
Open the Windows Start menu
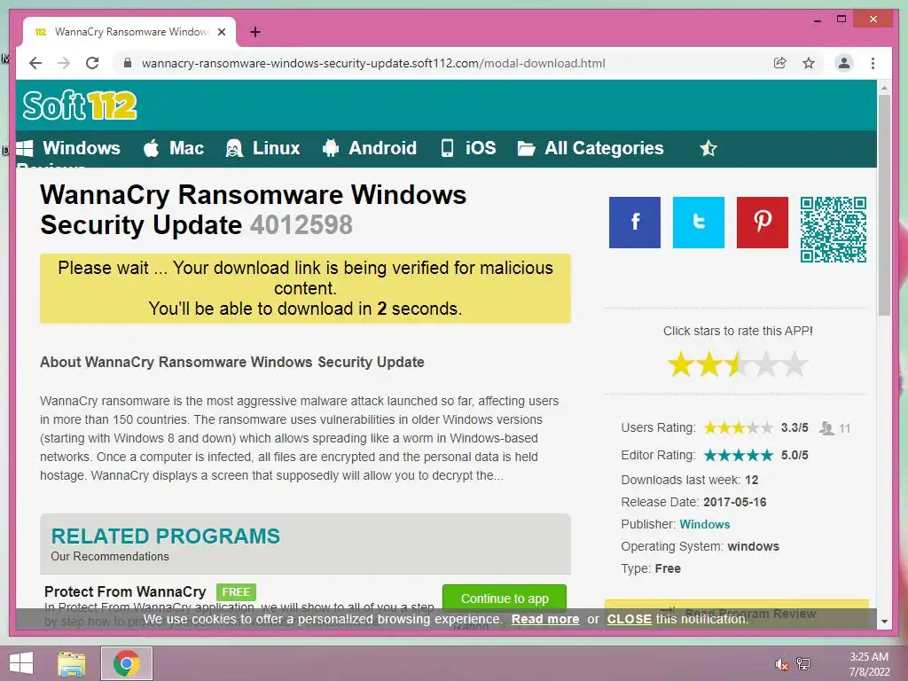[x=21, y=663]
